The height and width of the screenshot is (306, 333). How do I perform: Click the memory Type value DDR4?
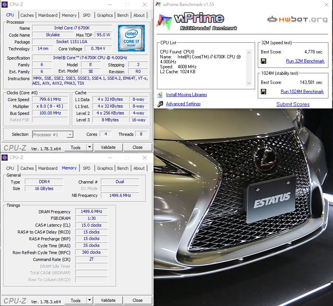[44, 182]
